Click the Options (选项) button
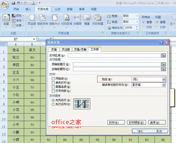176x143 pixels. pyautogui.click(x=157, y=123)
